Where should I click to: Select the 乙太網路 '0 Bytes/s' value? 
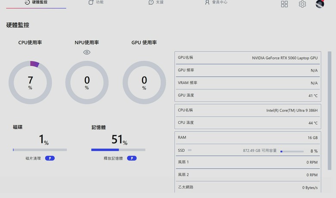310,188
